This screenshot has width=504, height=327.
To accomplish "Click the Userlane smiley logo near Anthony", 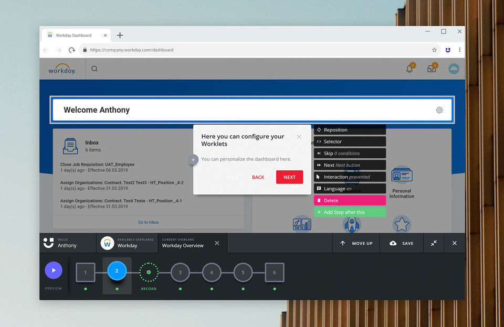I will coord(48,243).
